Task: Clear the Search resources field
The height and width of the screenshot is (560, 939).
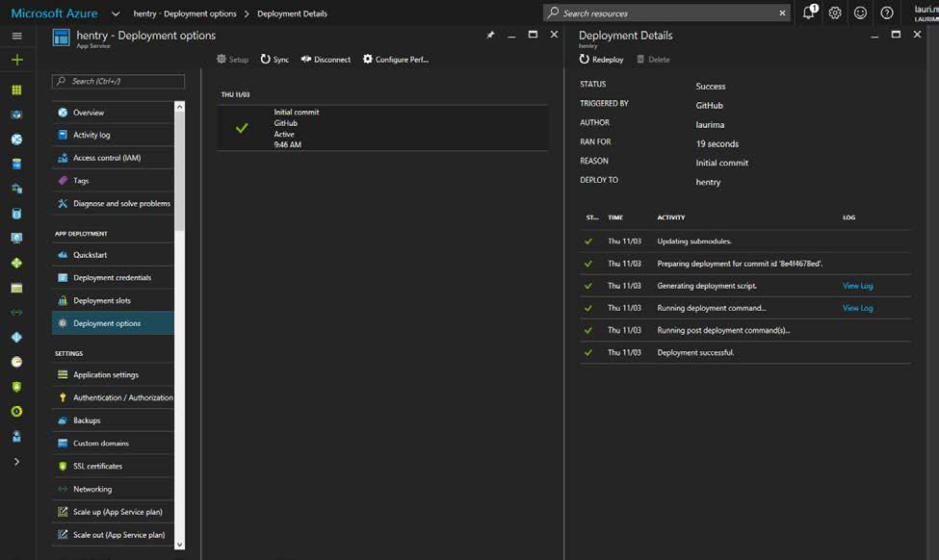Action: pos(782,13)
